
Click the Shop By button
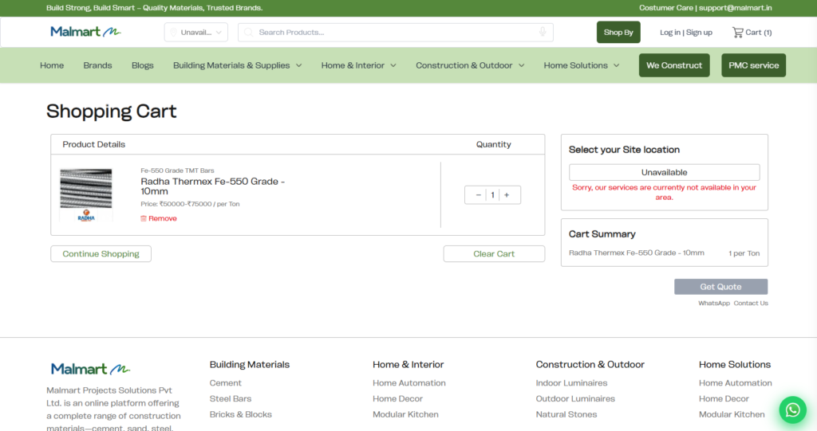point(618,33)
